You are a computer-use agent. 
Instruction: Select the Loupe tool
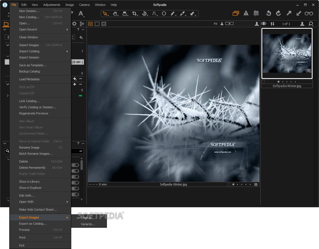[125, 14]
